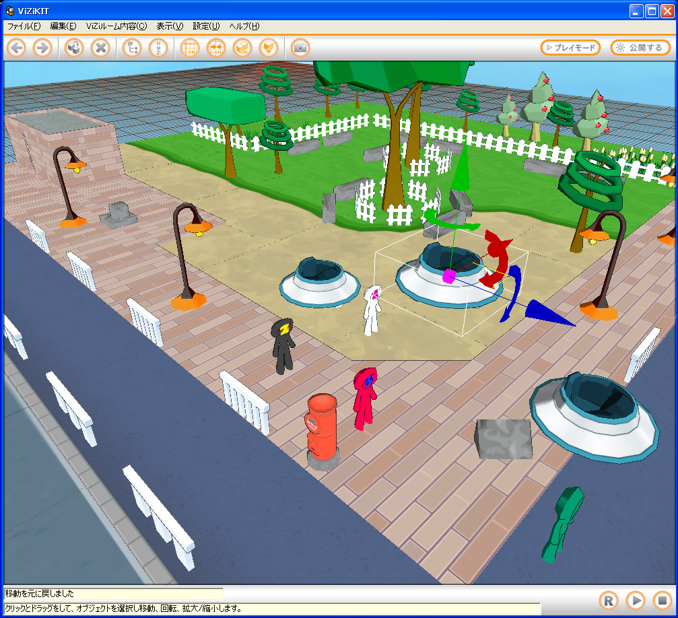Image resolution: width=678 pixels, height=618 pixels.
Task: Click the undo back-arrow toolbar icon
Action: (17, 48)
